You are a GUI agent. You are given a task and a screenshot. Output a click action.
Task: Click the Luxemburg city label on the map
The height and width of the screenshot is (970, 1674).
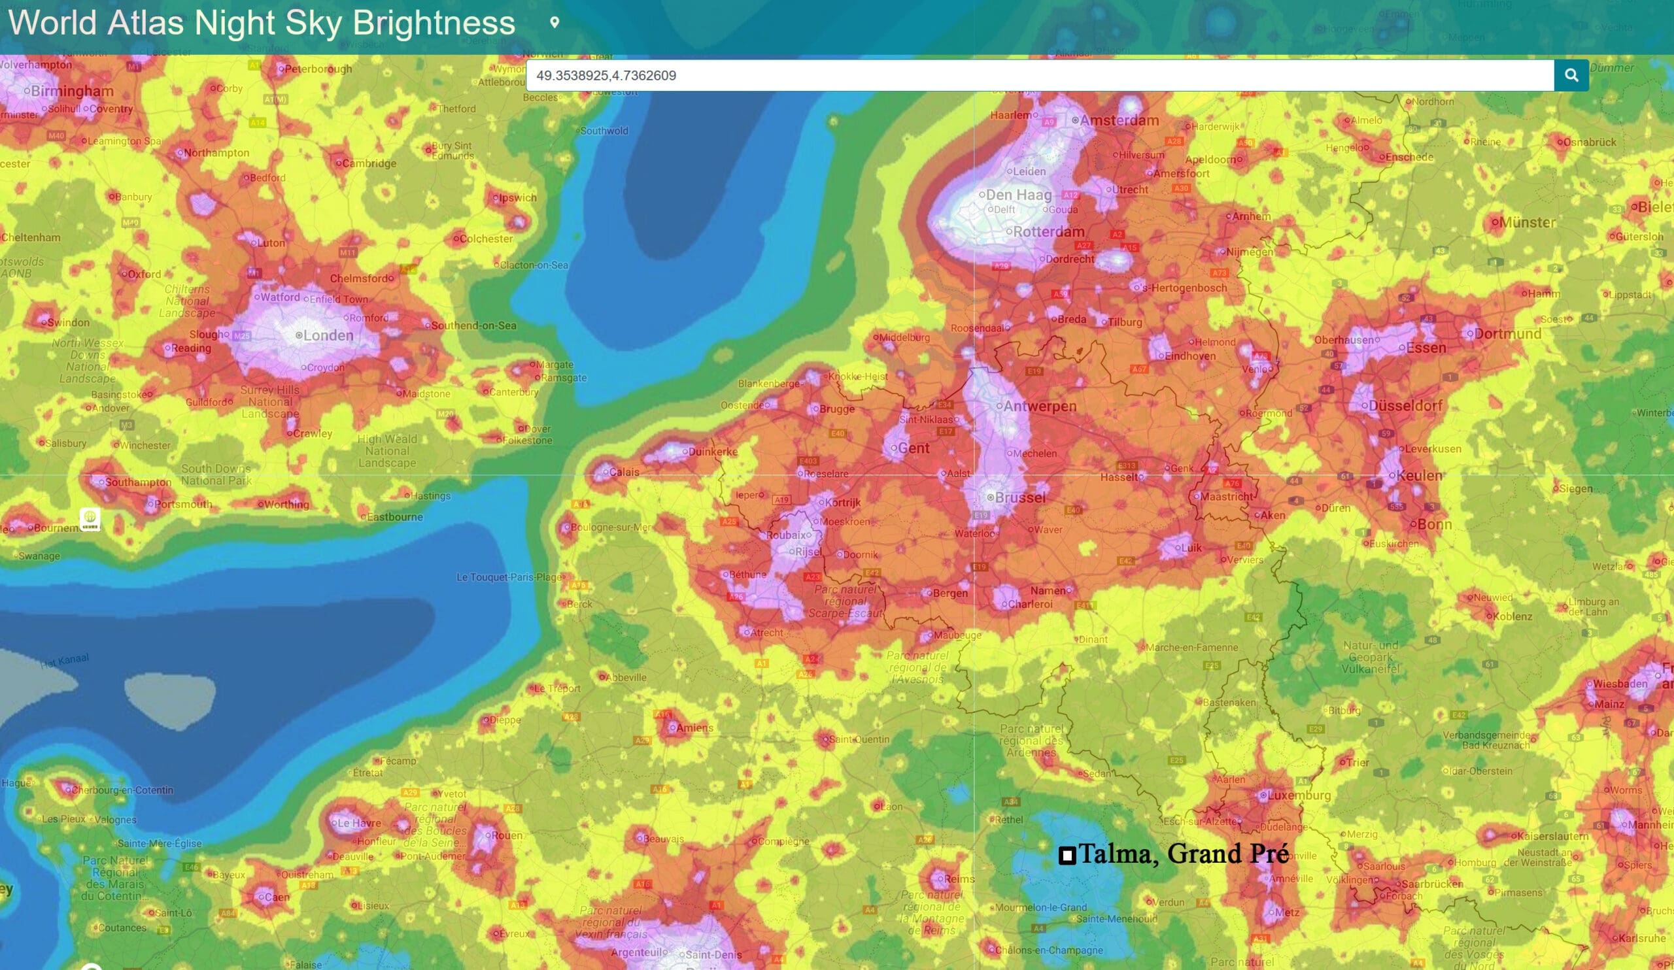coord(1299,795)
